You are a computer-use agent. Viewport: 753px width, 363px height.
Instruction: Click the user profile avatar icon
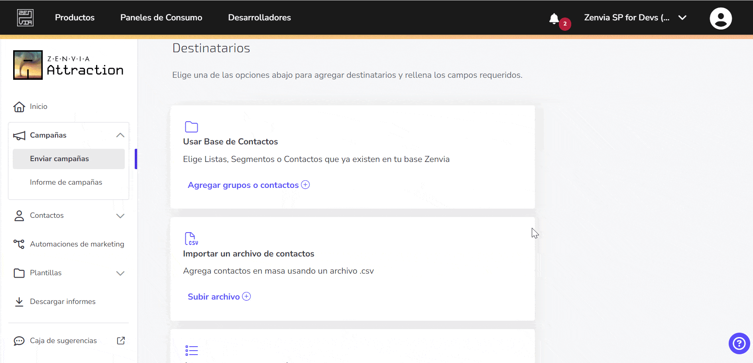[x=721, y=18]
